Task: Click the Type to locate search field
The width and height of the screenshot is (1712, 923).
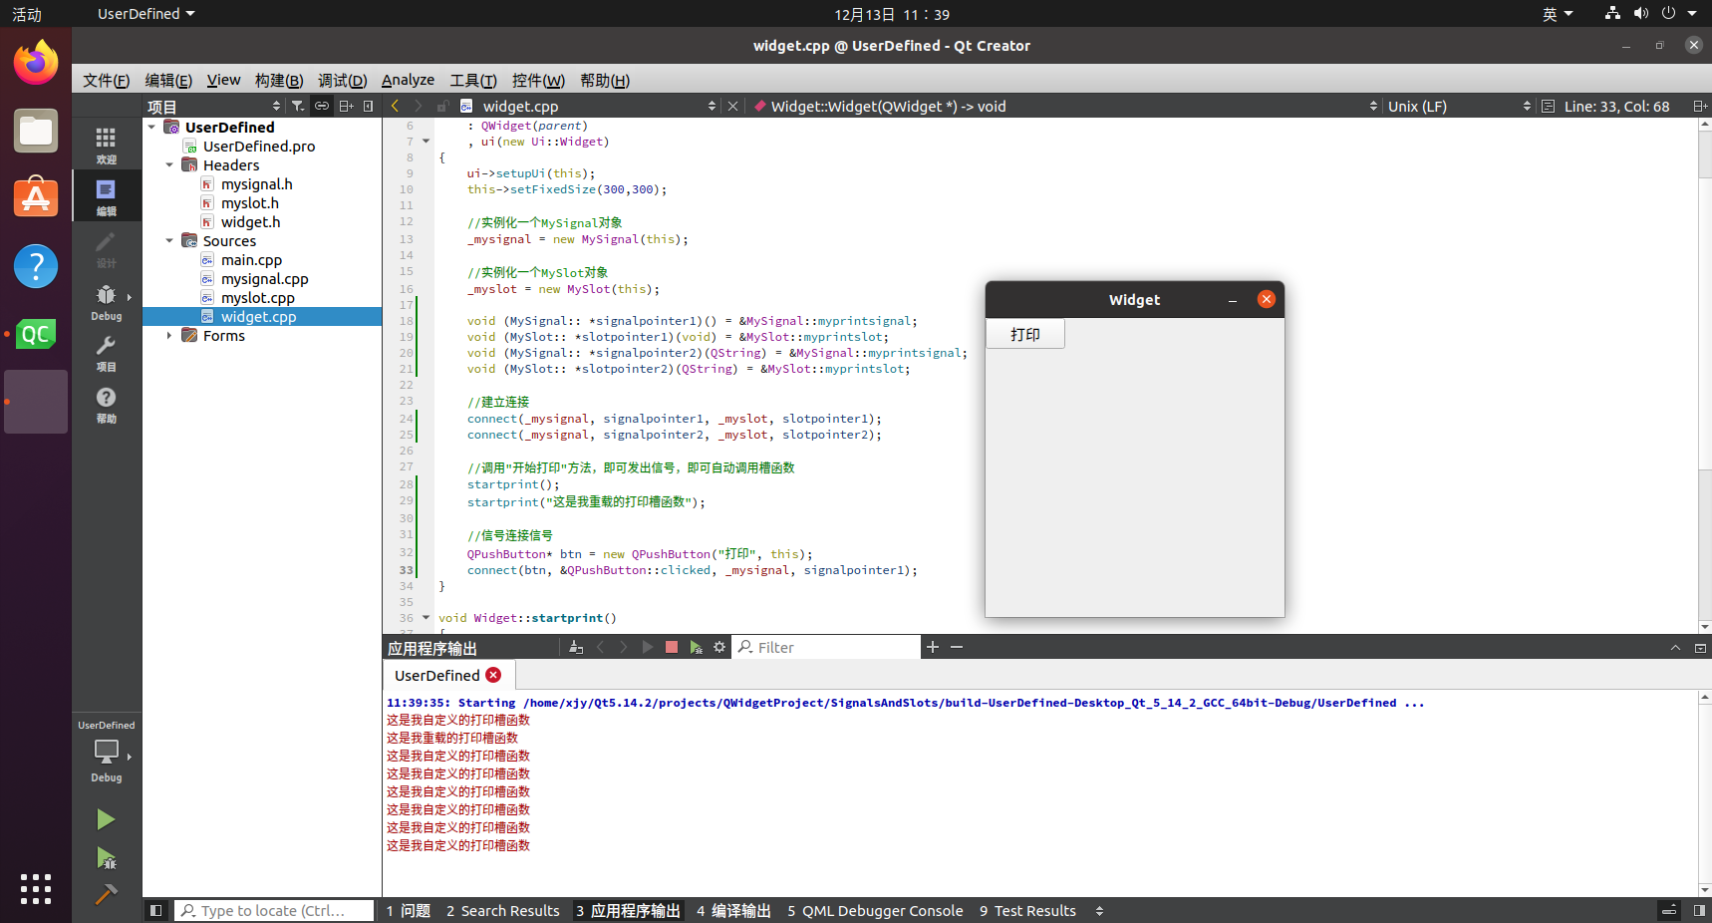Action: 274,910
